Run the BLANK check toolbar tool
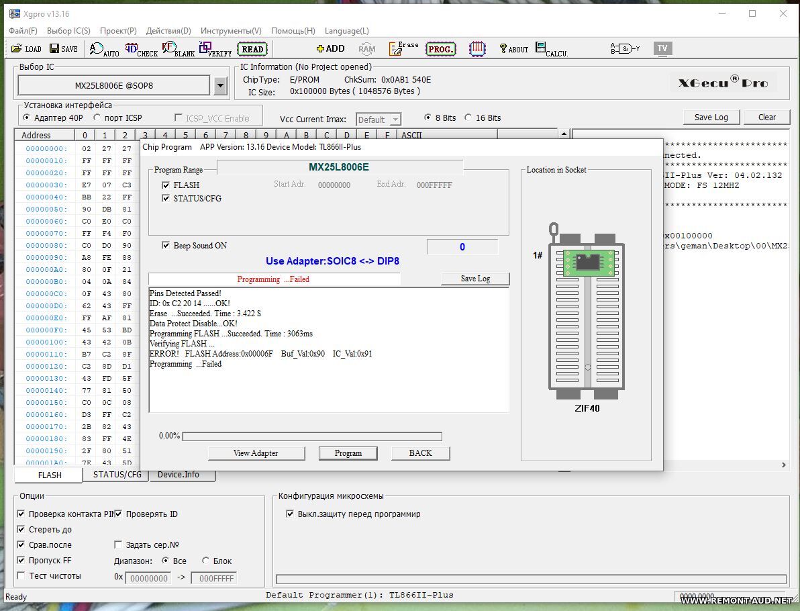The height and width of the screenshot is (611, 800). (178, 49)
